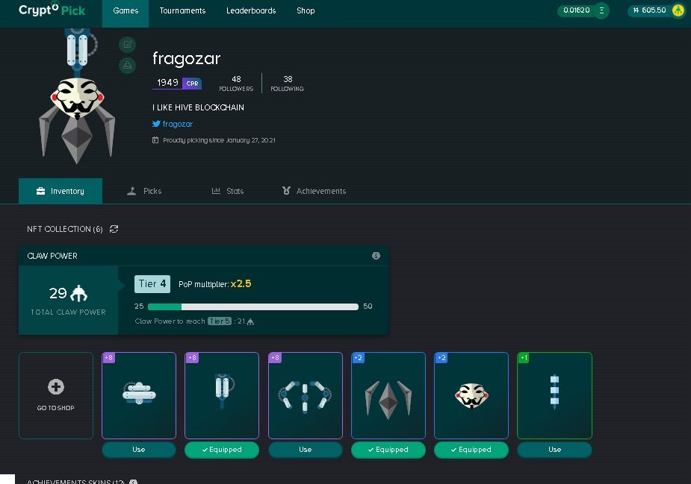Click the 'I LIKE HIVE BLOCKCHAIN' bio text
Viewport: 691px width, 484px height.
pos(198,107)
